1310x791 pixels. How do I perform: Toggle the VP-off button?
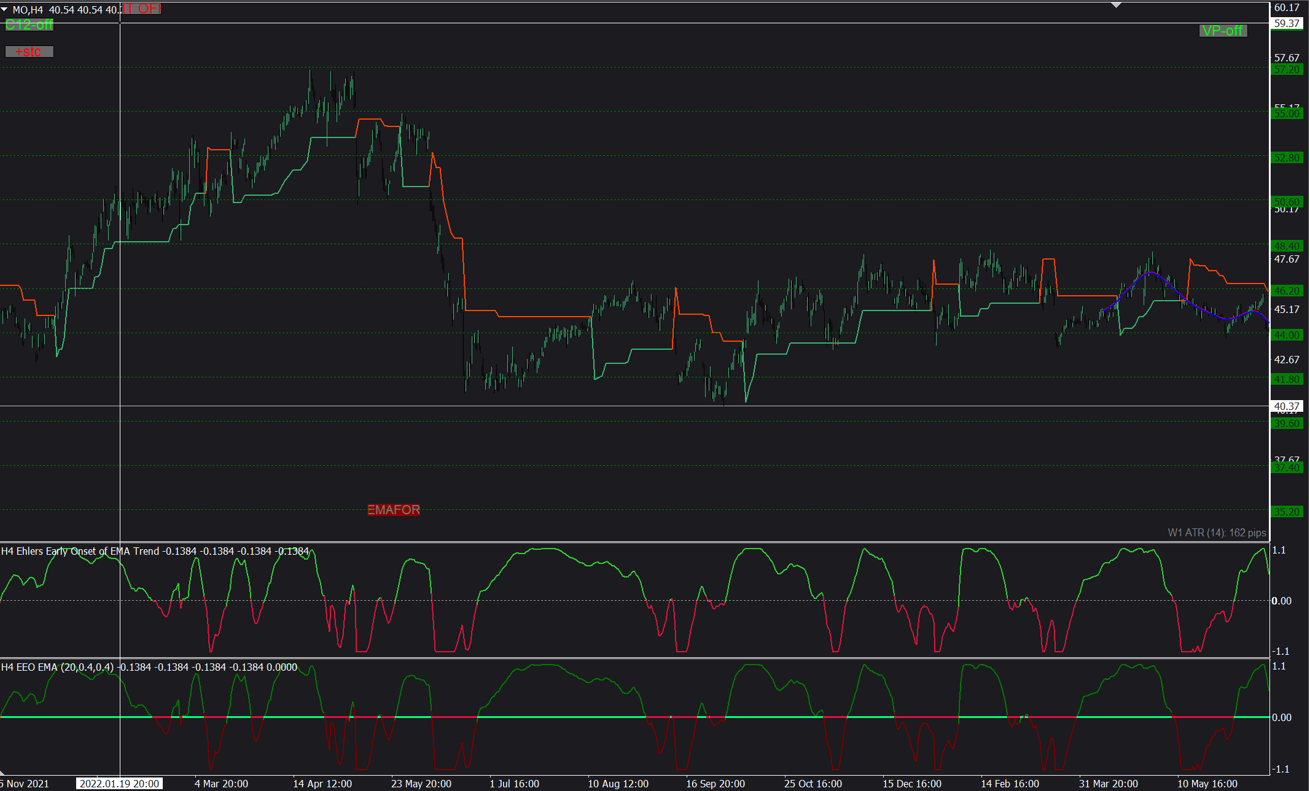1223,31
